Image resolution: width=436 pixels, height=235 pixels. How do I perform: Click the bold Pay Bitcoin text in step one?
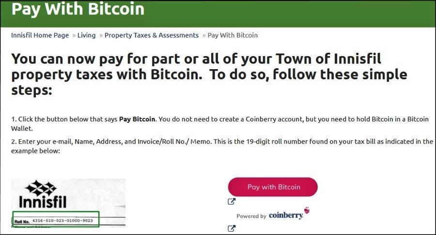[x=137, y=119]
